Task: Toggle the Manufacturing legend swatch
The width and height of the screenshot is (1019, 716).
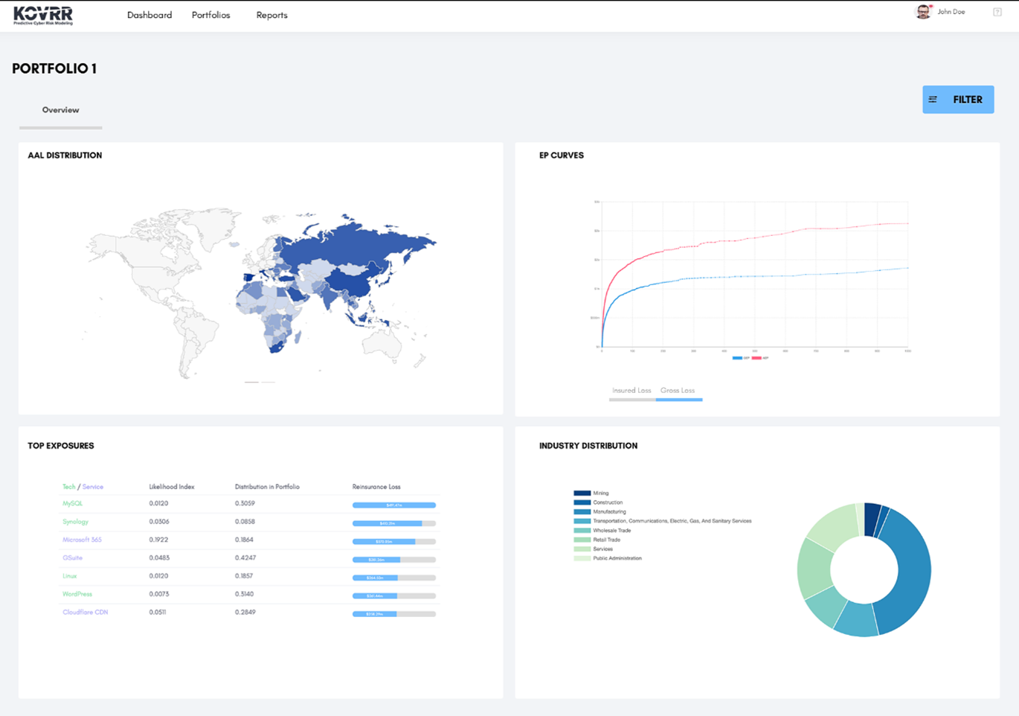Action: point(582,511)
